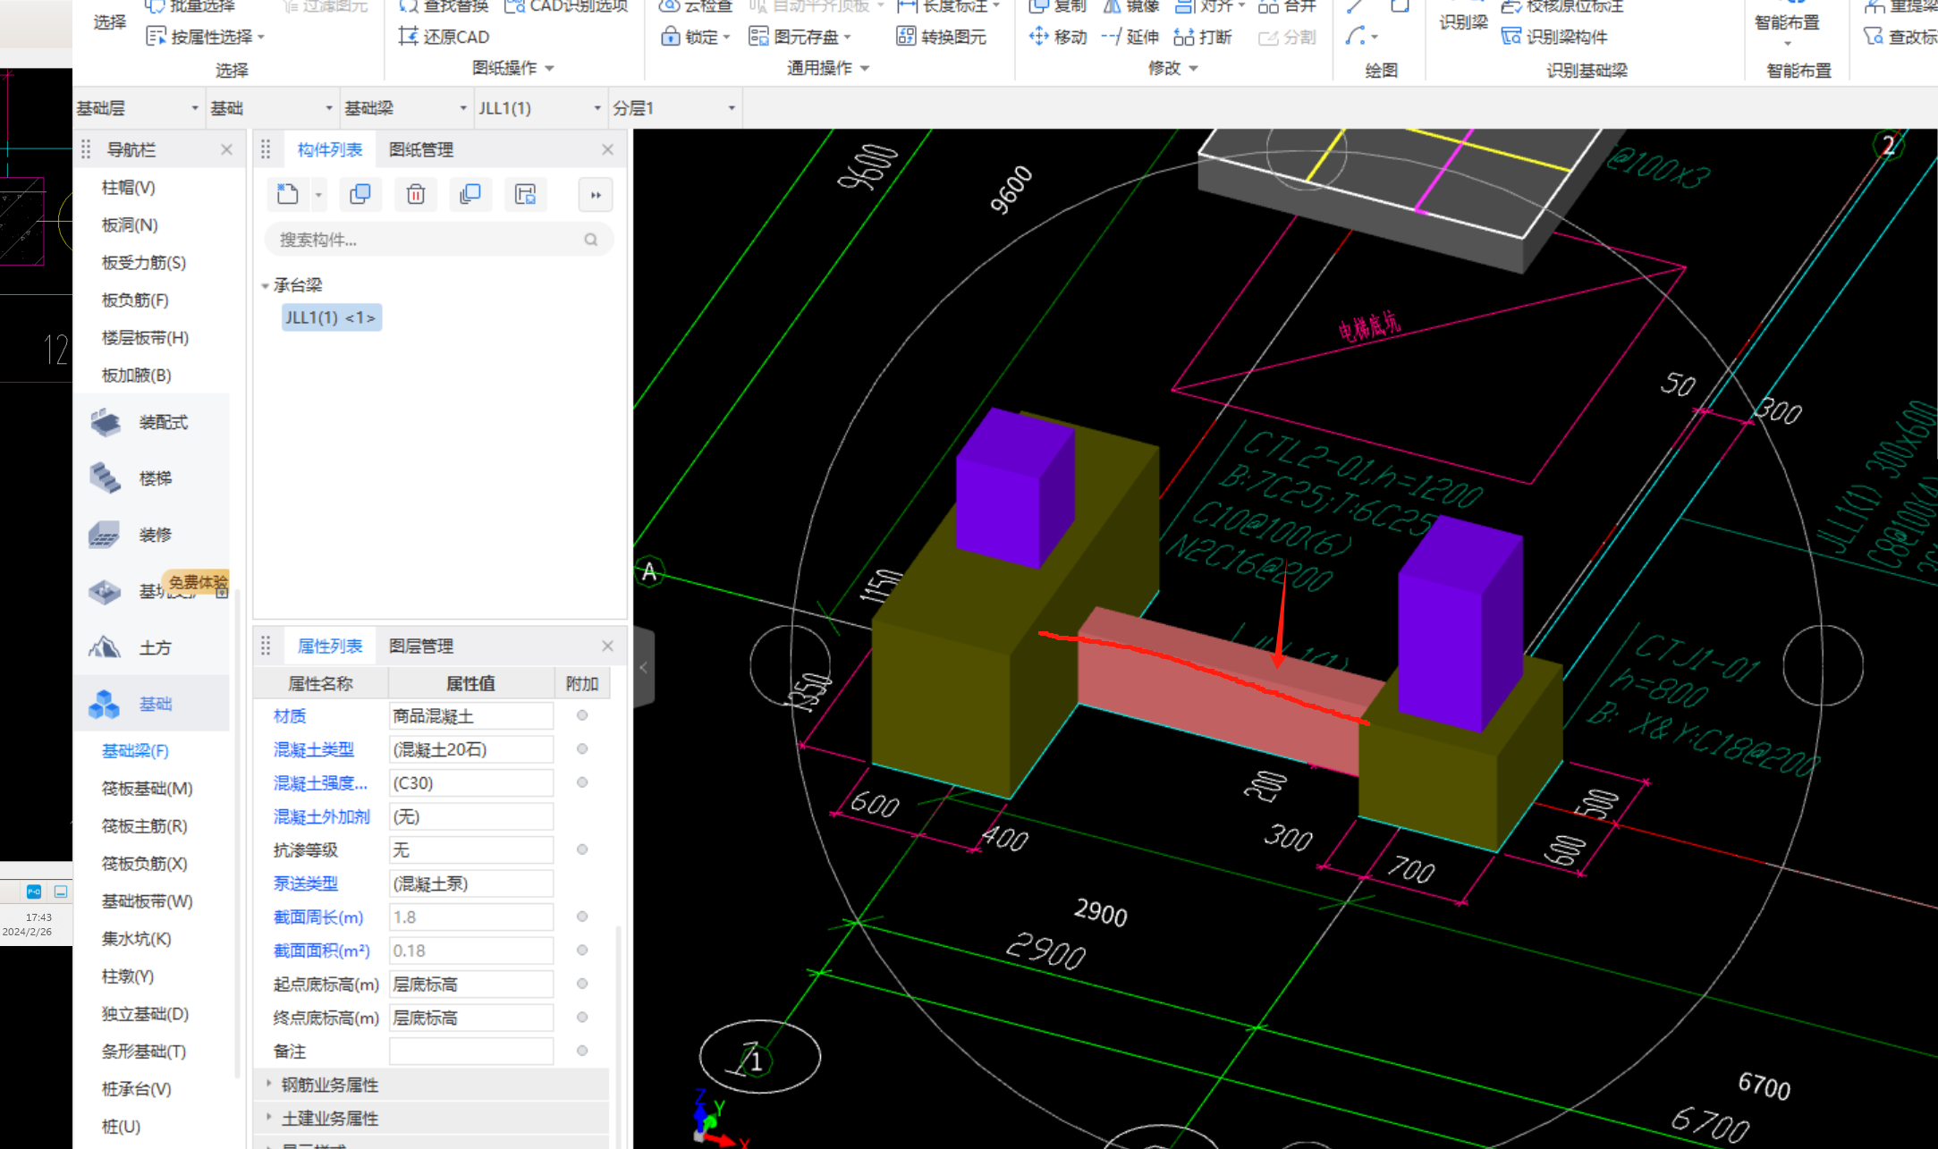
Task: Toggle the 附加 circle for 截面周长 row
Action: tap(582, 917)
